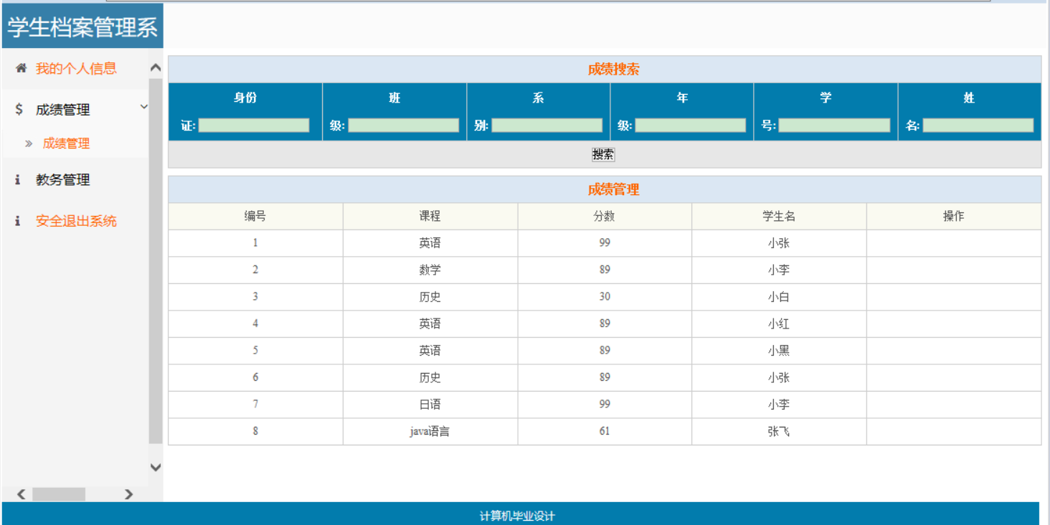Click the 学生名 column header

(x=779, y=216)
